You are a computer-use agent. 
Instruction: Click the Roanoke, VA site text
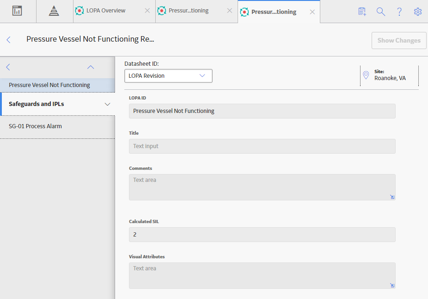[390, 78]
